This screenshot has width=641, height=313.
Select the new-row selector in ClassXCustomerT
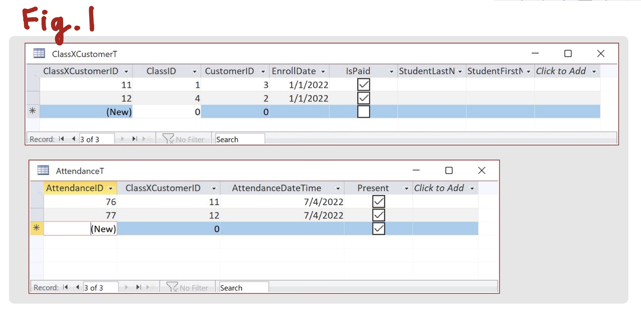click(x=33, y=111)
